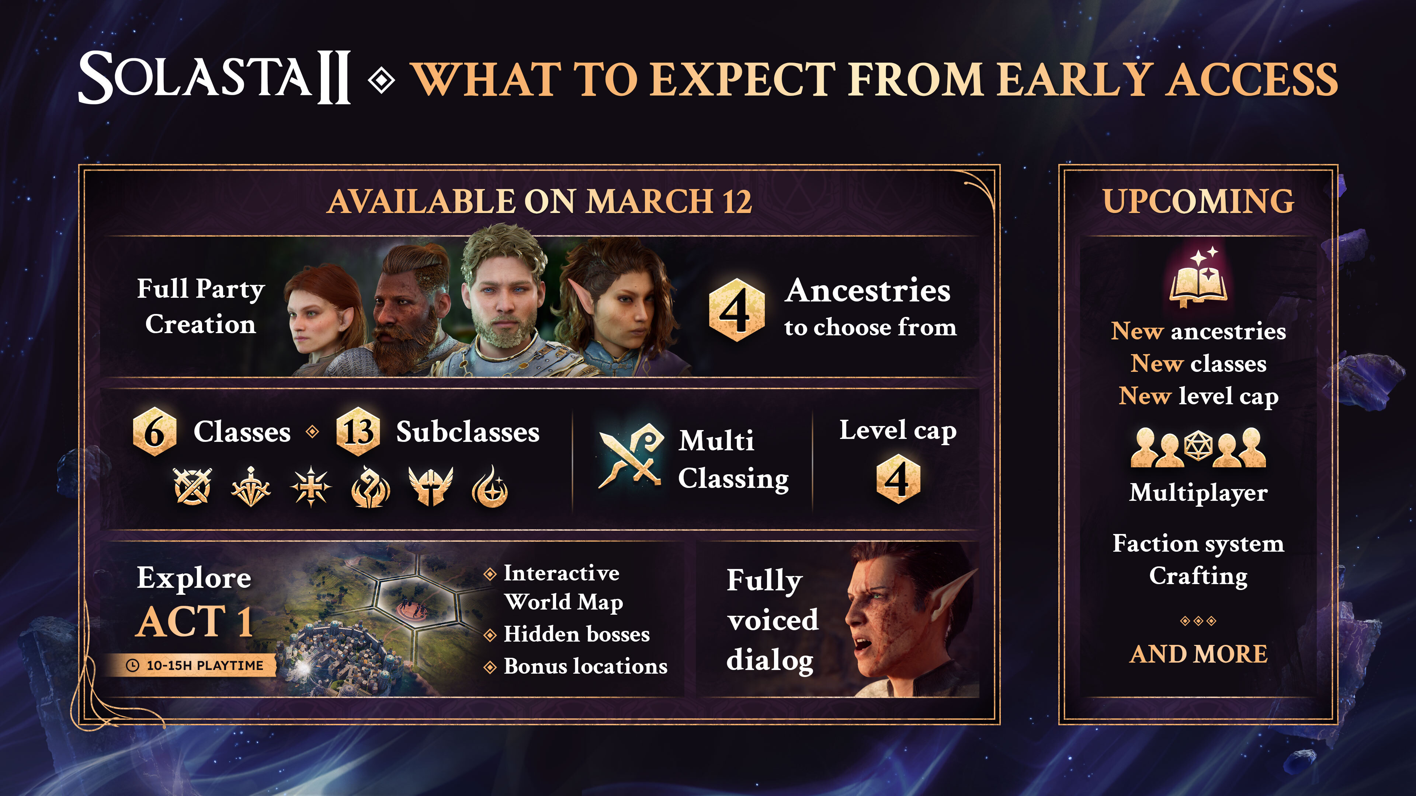
Task: Click the gold hexagon showing 13 subclasses
Action: coord(358,431)
